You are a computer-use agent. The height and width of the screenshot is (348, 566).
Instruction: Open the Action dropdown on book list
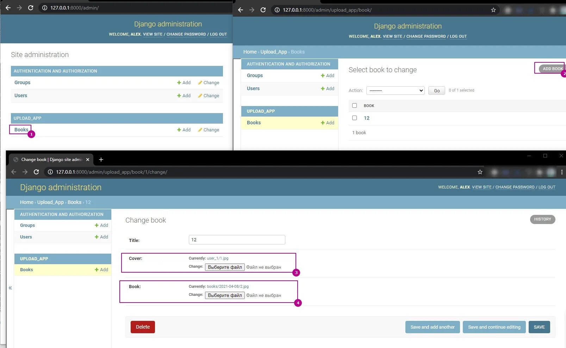coord(395,91)
